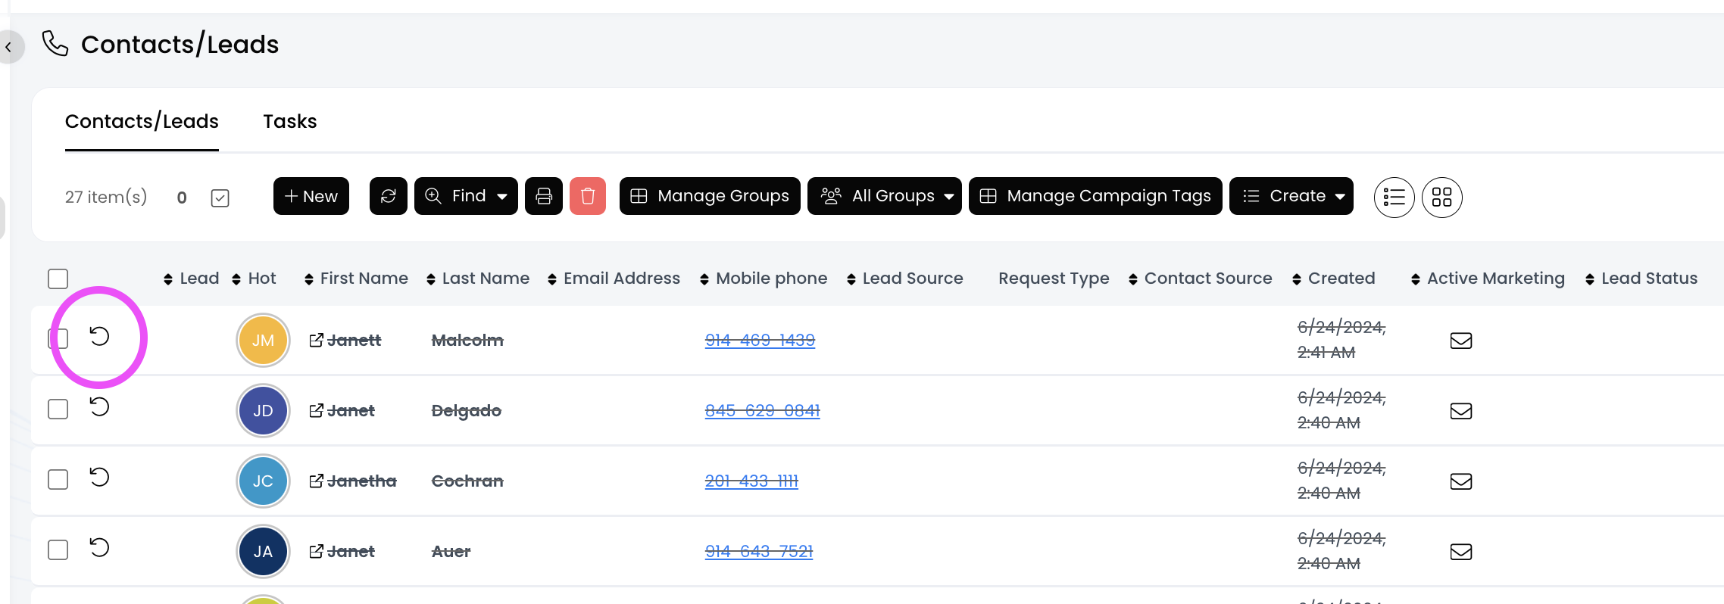Select the Janet Auer row checkbox
1724x604 pixels.
point(58,550)
